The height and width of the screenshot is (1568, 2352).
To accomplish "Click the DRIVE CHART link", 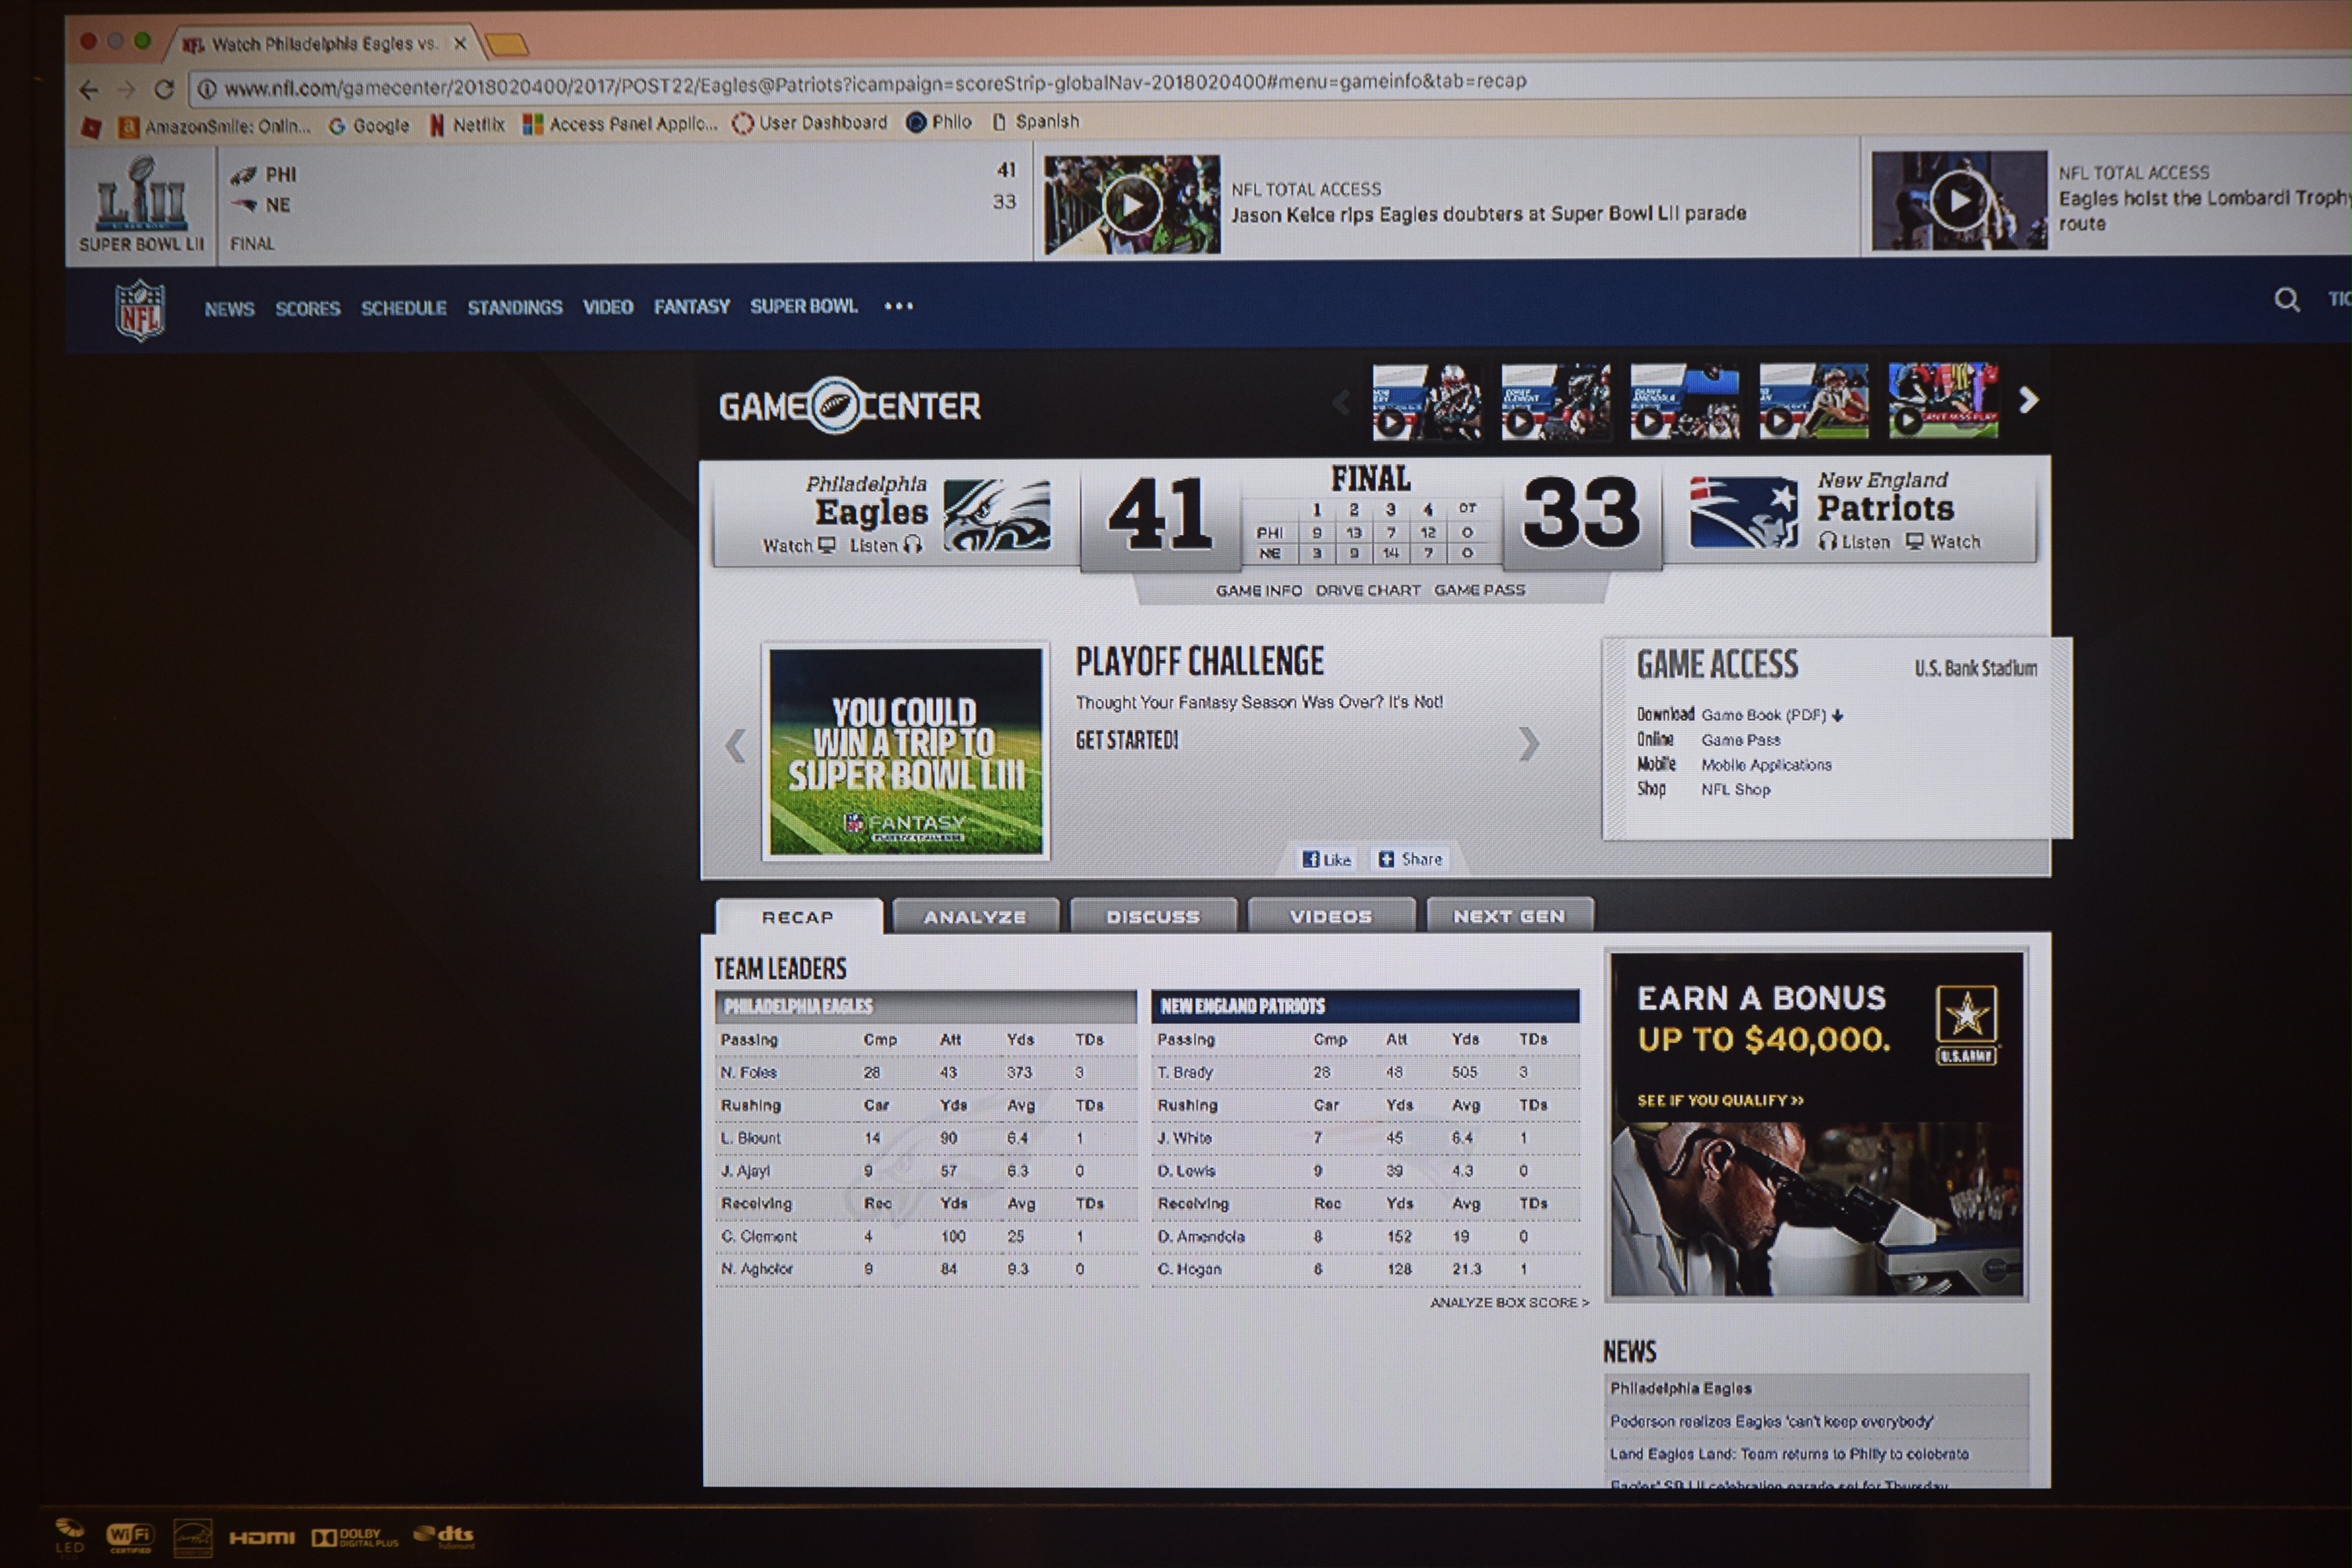I will point(1368,590).
